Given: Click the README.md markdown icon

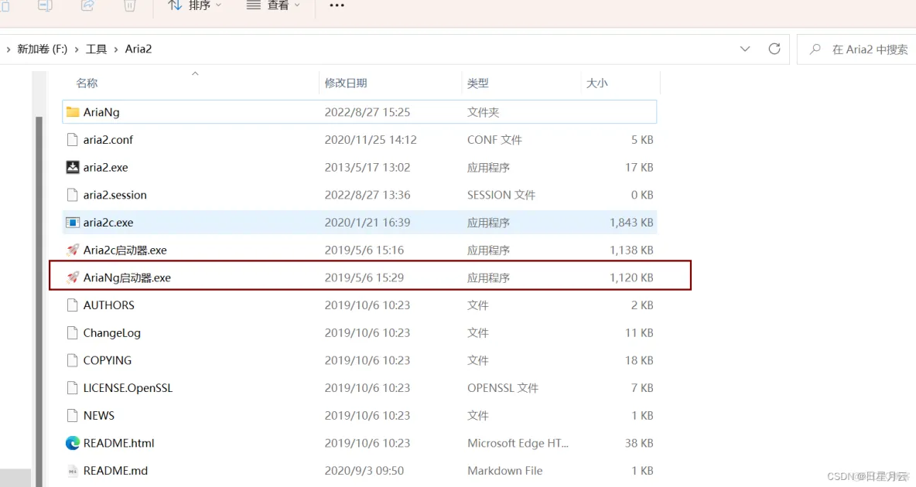Looking at the screenshot, I should [x=73, y=471].
